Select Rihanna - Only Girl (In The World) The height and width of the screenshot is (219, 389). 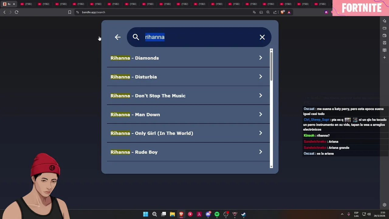pos(188,133)
